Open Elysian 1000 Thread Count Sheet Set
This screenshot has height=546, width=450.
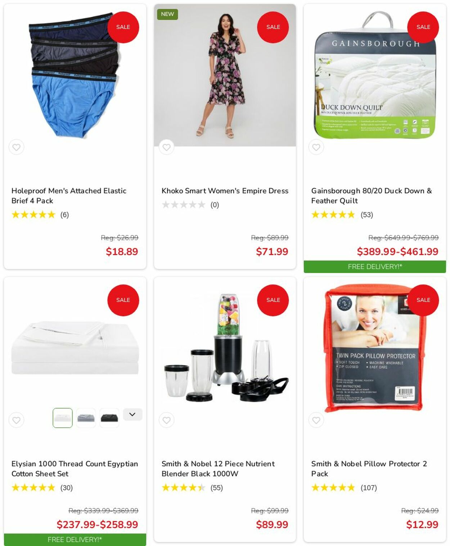point(75,468)
